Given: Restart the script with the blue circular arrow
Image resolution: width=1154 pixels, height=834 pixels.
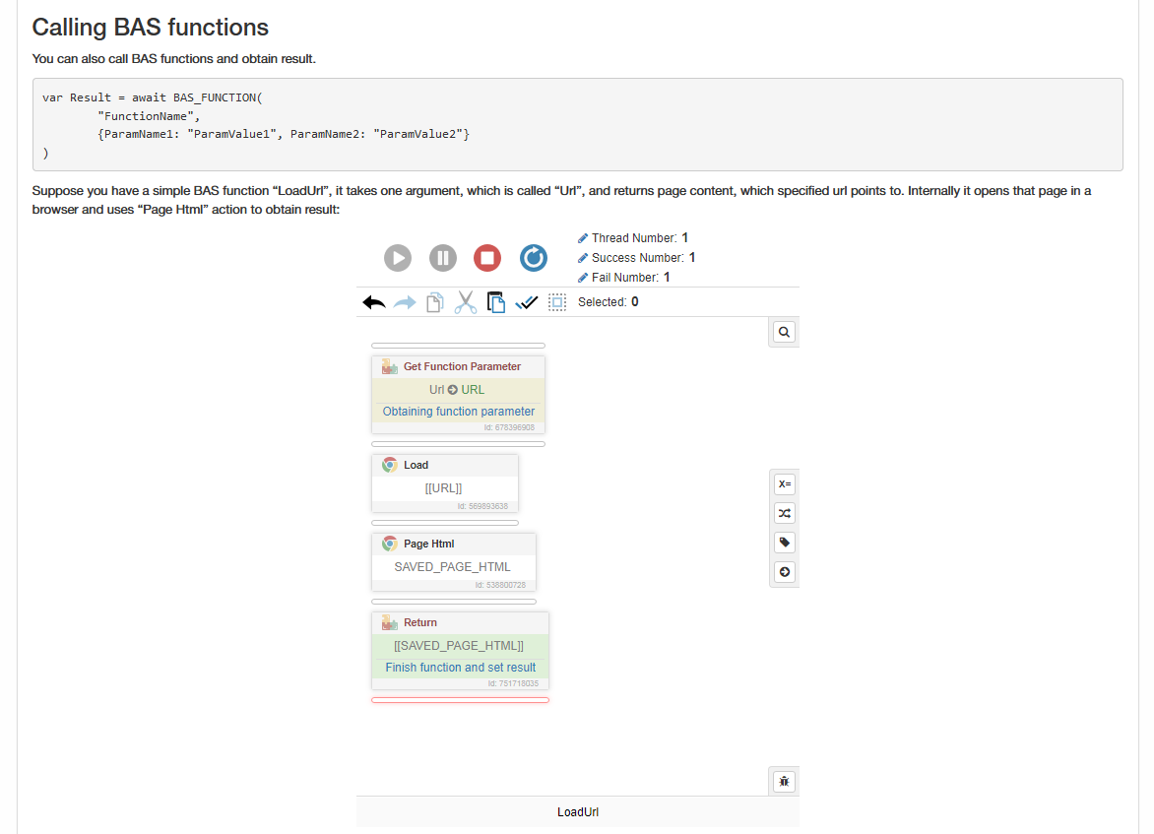Looking at the screenshot, I should tap(533, 258).
